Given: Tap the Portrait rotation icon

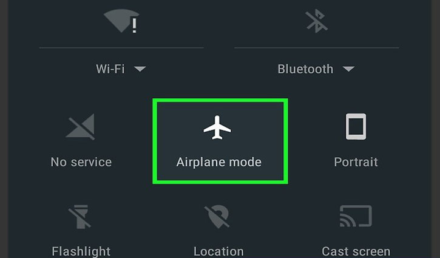Looking at the screenshot, I should pyautogui.click(x=356, y=126).
